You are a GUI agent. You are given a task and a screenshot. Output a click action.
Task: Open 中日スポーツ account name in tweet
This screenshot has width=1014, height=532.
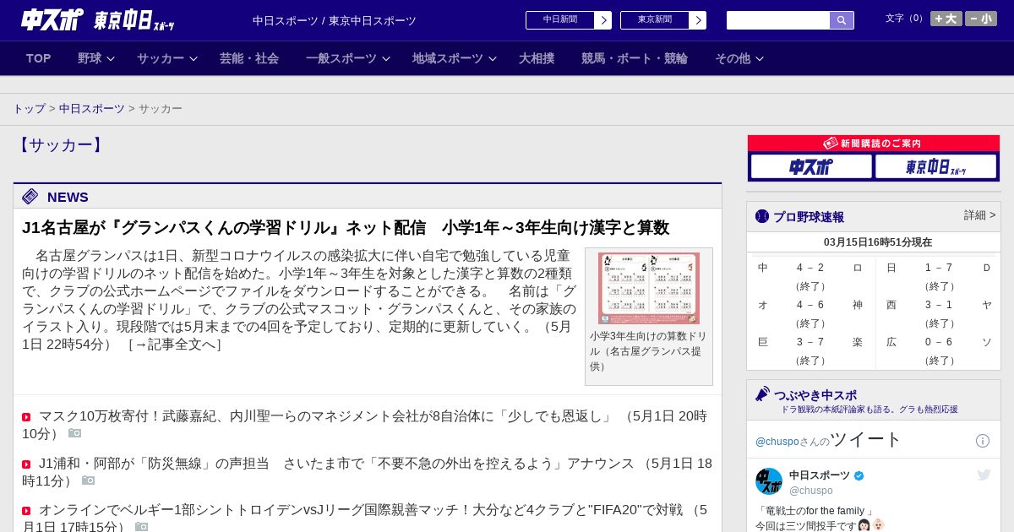820,475
